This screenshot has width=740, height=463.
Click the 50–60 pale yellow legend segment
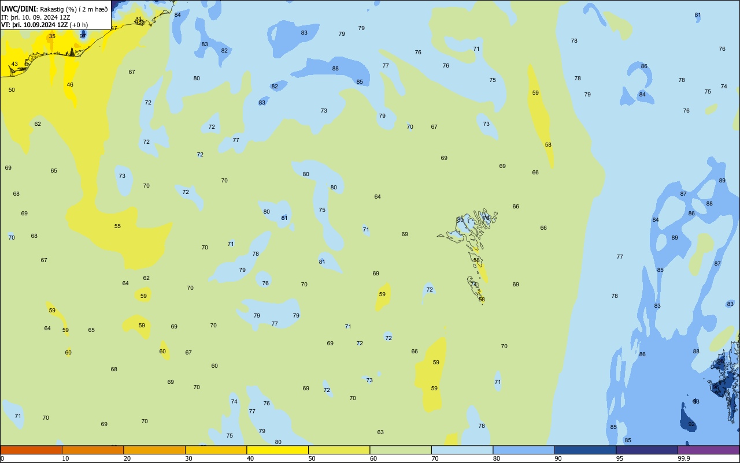click(x=339, y=450)
